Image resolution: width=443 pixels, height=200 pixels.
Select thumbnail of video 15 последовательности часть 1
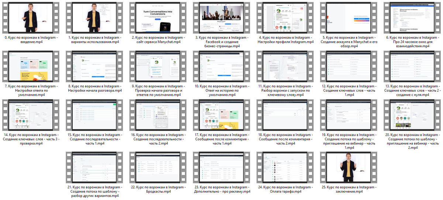[x=94, y=115]
